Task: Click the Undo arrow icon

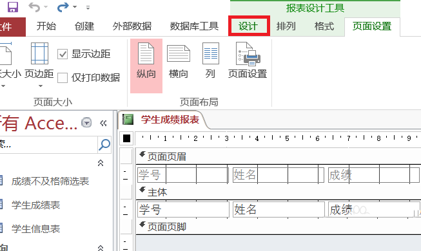Action: [34, 7]
